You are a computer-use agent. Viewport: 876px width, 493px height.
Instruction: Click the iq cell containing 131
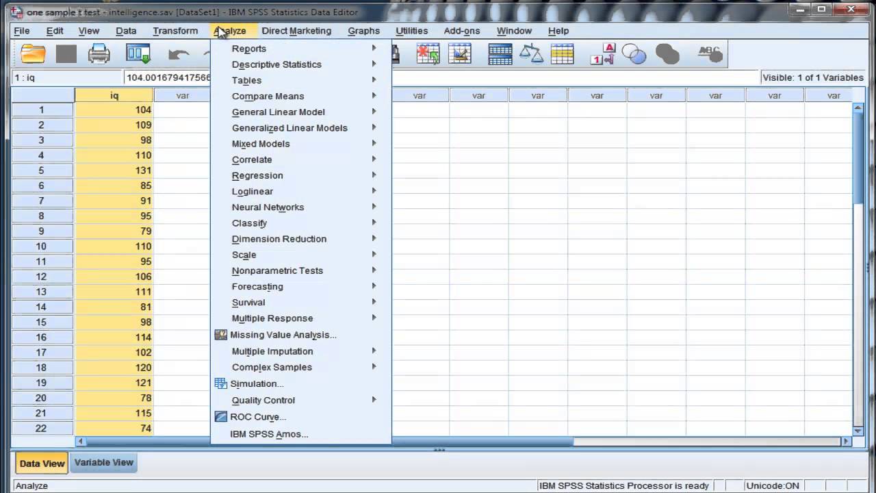point(114,170)
